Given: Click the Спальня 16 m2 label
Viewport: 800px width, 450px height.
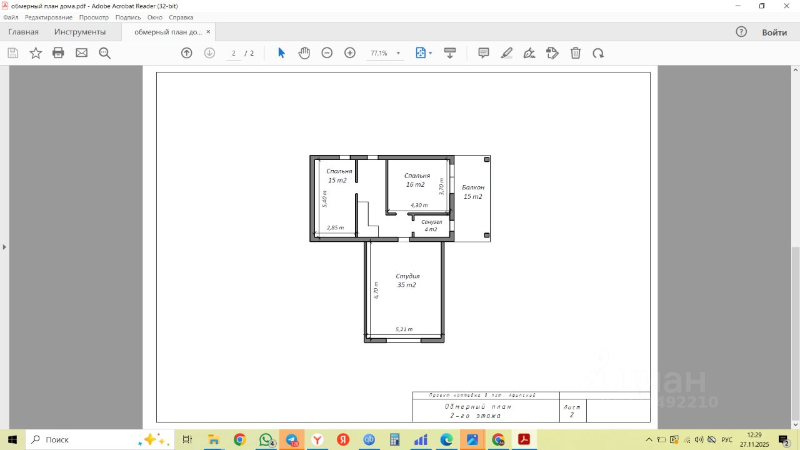Looking at the screenshot, I should click(416, 180).
